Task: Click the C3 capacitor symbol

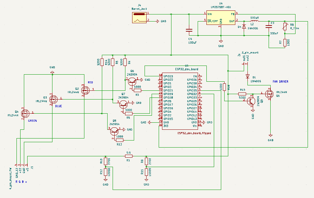Action: click(x=269, y=27)
